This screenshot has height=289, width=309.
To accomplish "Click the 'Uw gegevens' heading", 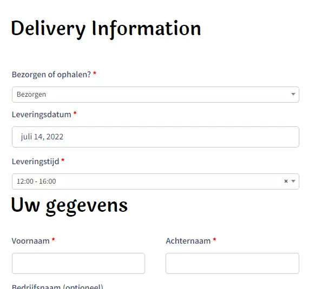I will pos(69,206).
